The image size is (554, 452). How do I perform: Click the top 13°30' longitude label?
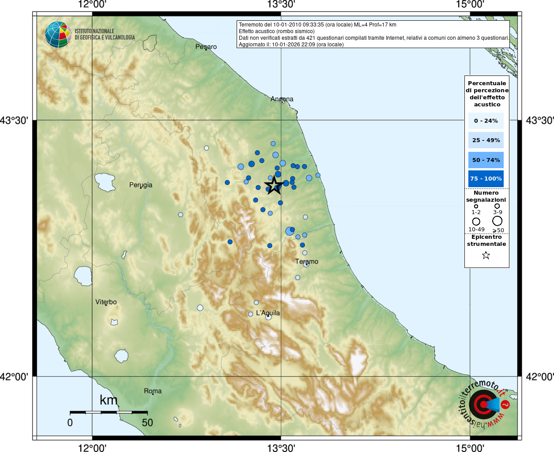pos(281,4)
